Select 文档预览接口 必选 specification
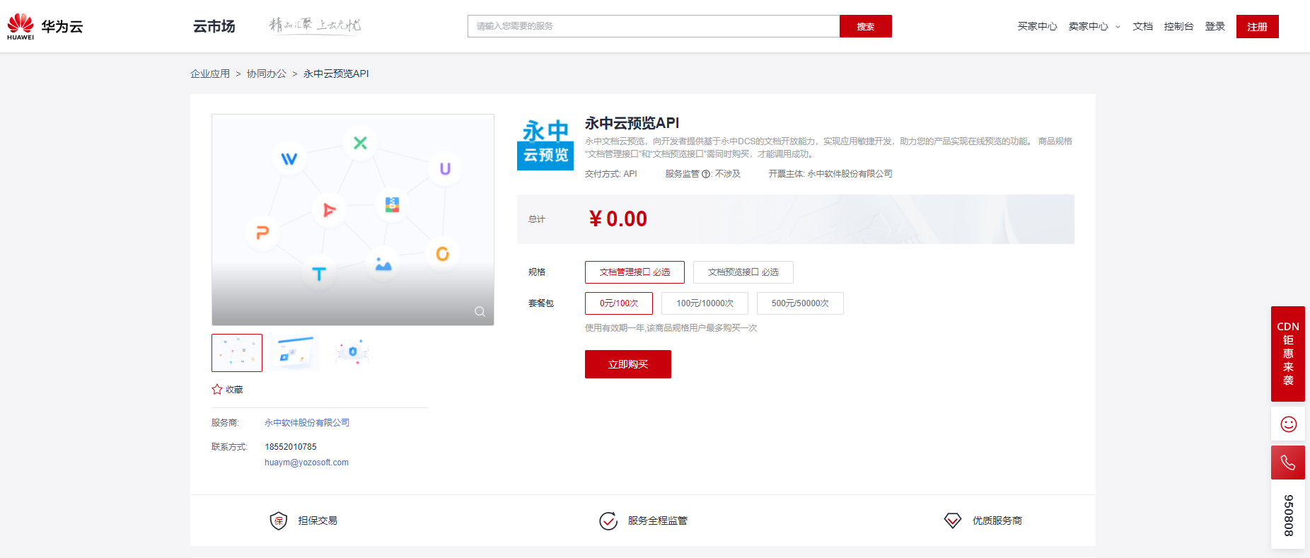The width and height of the screenshot is (1310, 558). pos(743,272)
